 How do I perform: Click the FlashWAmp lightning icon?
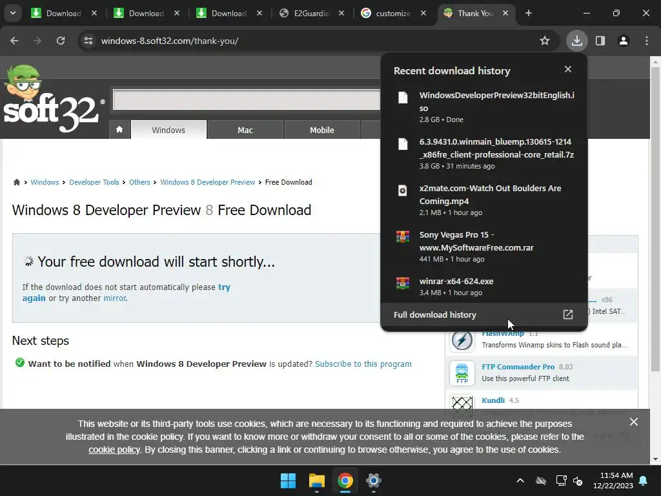462,340
